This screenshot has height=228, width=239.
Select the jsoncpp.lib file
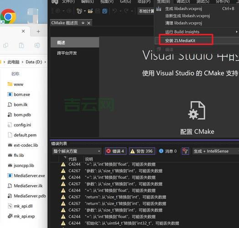pyautogui.click(x=24, y=166)
